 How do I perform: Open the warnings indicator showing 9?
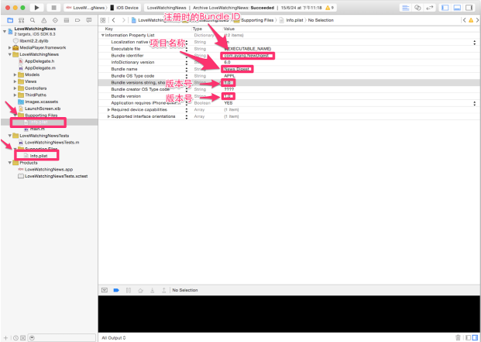click(329, 8)
